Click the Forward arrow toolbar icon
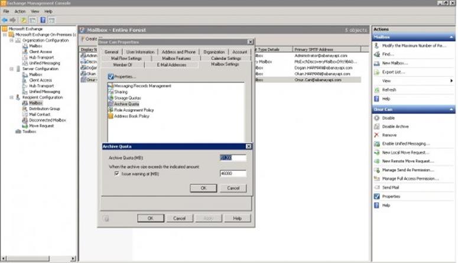The image size is (458, 263). tap(12, 20)
